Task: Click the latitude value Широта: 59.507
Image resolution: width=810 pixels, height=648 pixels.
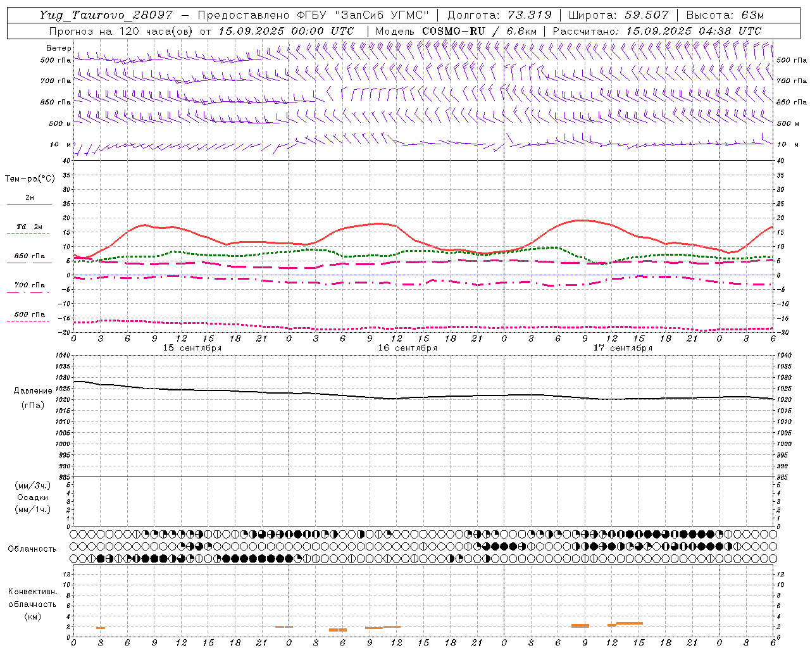Action: (x=618, y=15)
